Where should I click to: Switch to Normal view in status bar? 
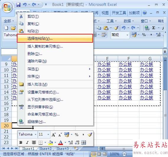[x=94, y=154]
